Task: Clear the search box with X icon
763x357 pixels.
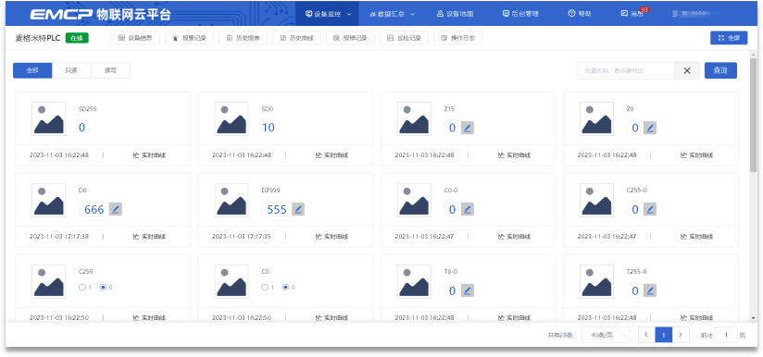Action: point(687,70)
